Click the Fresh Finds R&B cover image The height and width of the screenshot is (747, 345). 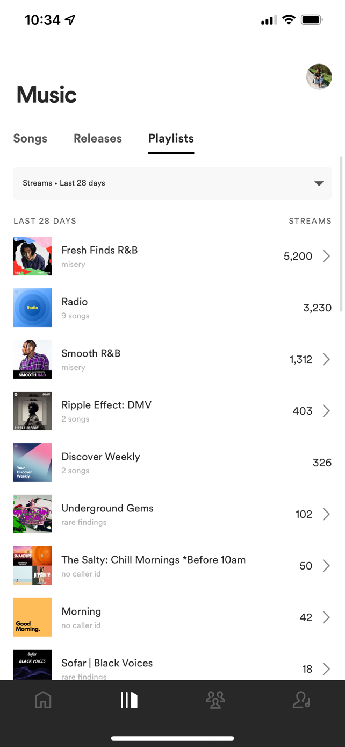point(32,256)
